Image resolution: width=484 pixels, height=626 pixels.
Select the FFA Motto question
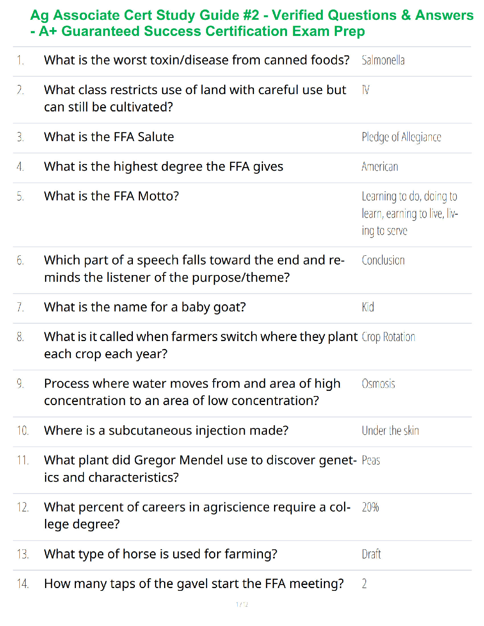pyautogui.click(x=112, y=196)
